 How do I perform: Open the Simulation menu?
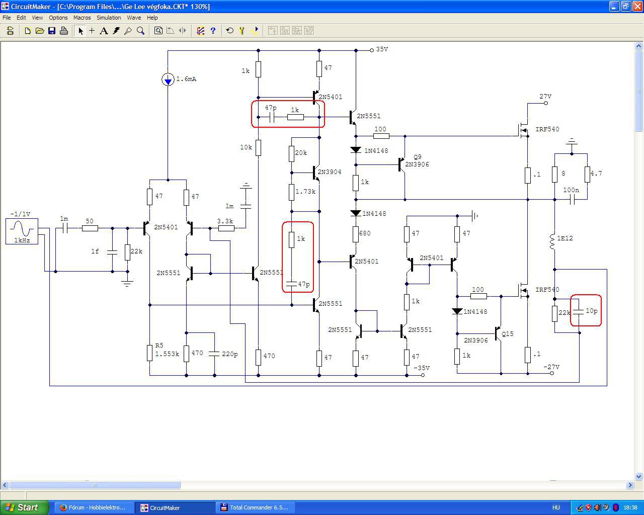(109, 18)
